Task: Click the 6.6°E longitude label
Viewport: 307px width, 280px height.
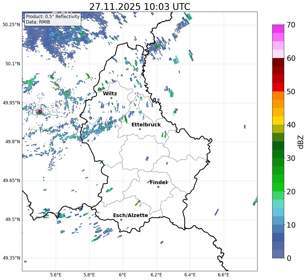Action: pyautogui.click(x=224, y=275)
